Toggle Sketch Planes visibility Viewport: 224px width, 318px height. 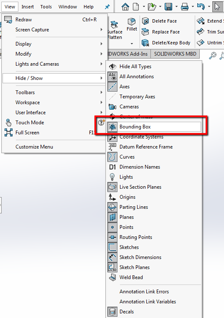tap(154, 267)
